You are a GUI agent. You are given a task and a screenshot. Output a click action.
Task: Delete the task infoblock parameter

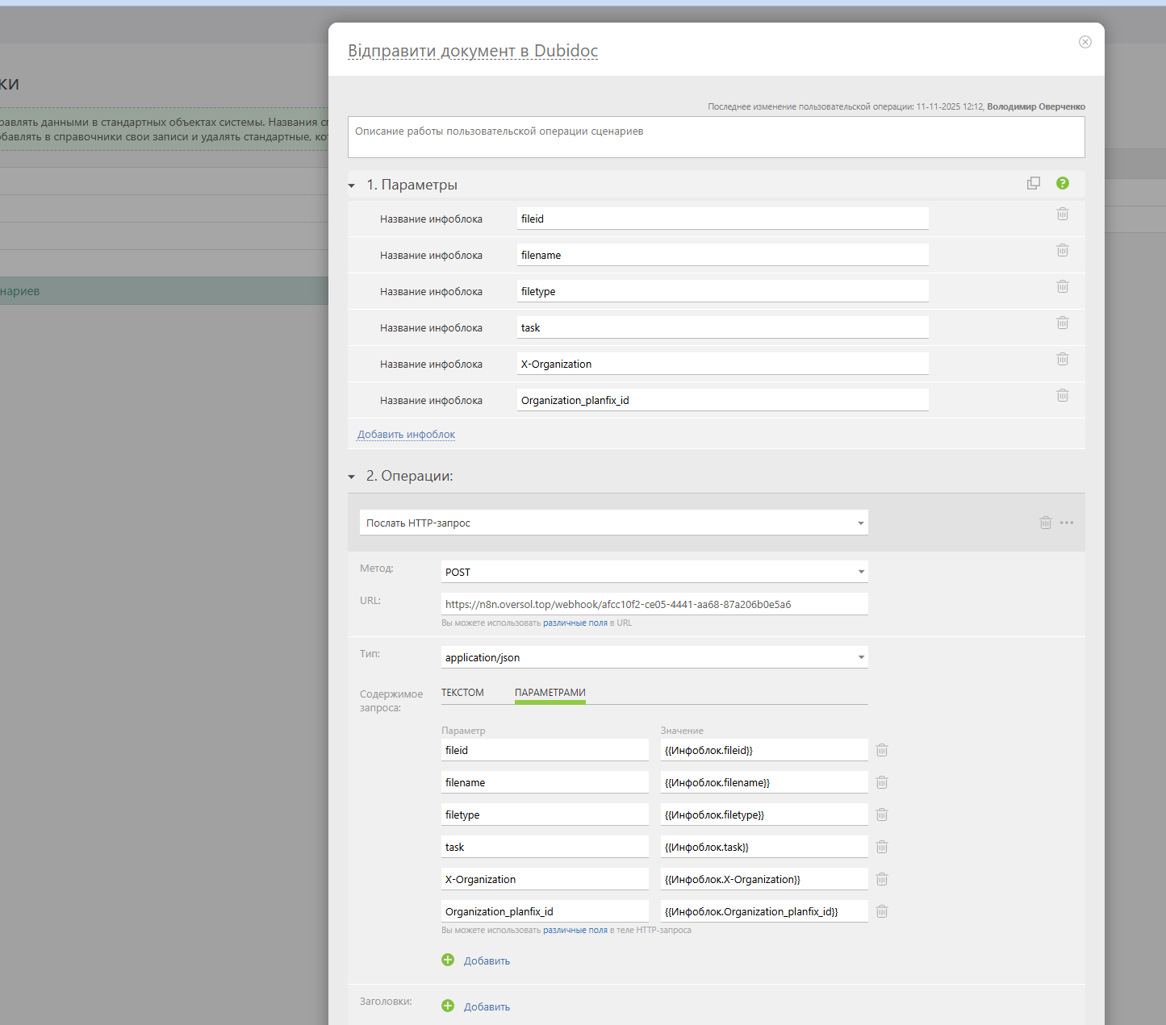click(x=1063, y=323)
